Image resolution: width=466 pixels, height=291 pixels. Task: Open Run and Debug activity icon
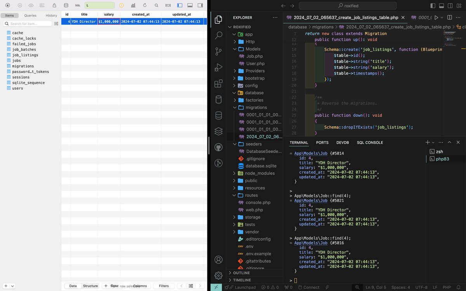click(219, 68)
